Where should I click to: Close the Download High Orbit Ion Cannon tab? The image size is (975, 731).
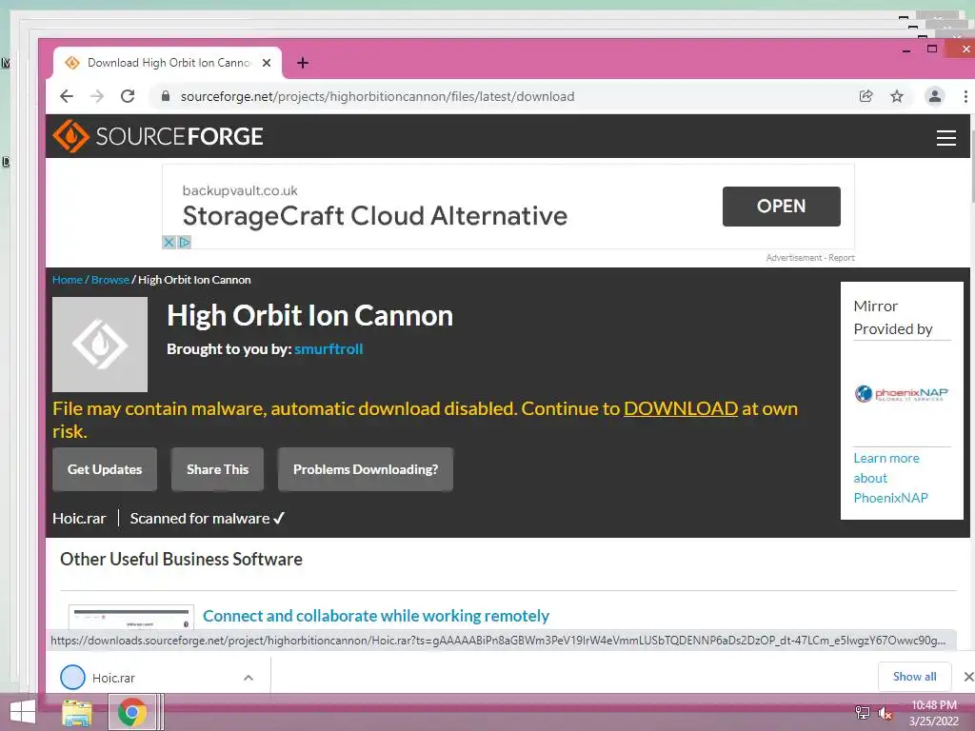pyautogui.click(x=267, y=63)
